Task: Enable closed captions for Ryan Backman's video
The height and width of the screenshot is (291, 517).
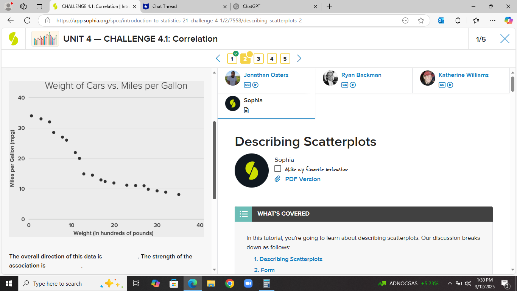Action: (x=344, y=85)
